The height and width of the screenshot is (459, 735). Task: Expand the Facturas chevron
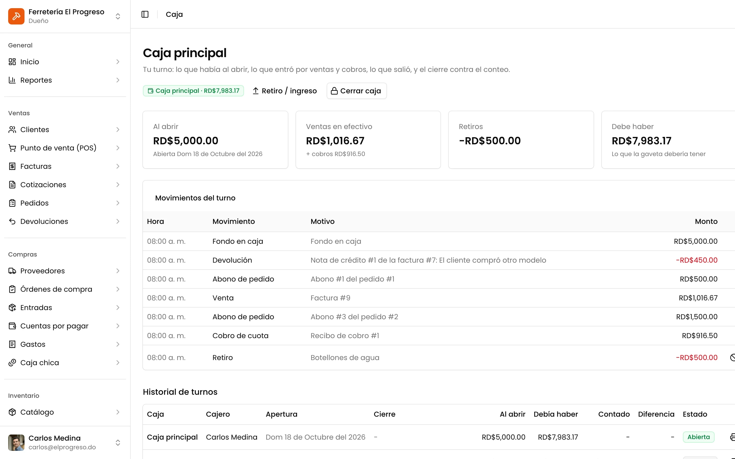pos(118,166)
